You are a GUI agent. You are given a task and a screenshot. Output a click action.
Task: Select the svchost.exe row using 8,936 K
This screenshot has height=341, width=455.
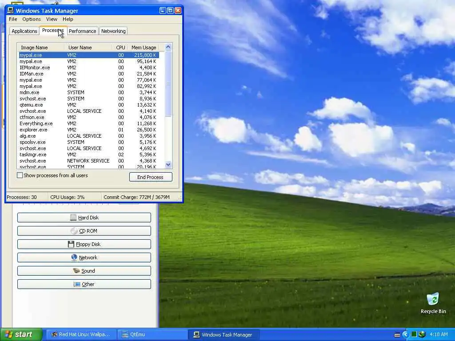point(89,99)
